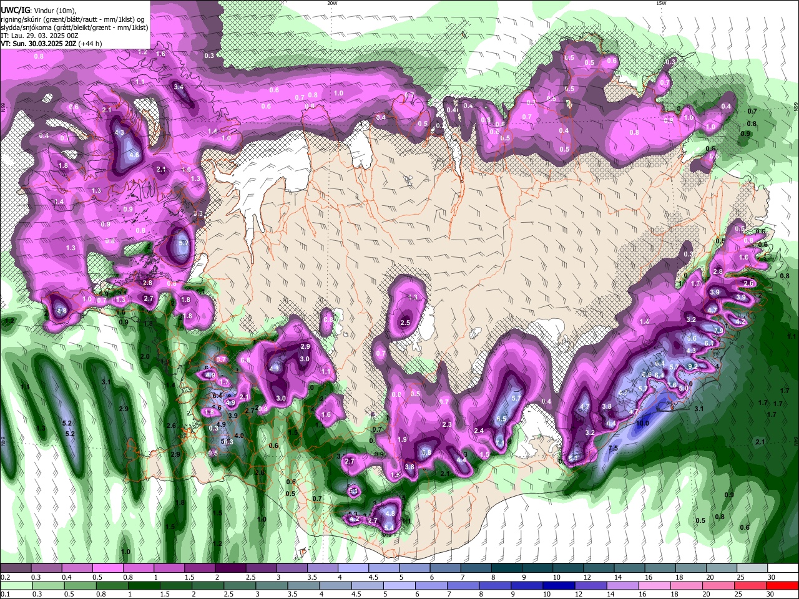Click the "4.8" value near the south coast
Screen dimensions: 799x599
(x=391, y=514)
